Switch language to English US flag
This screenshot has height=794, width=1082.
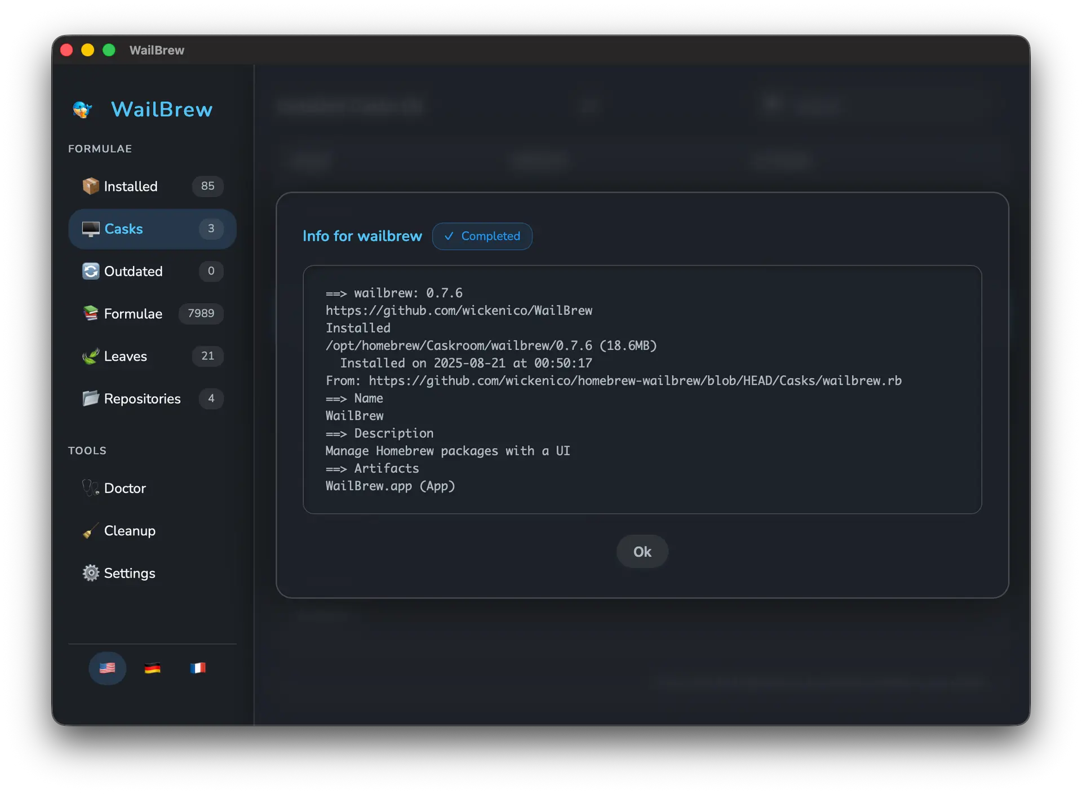click(x=107, y=668)
